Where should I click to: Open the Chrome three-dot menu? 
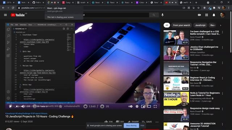coord(229,8)
